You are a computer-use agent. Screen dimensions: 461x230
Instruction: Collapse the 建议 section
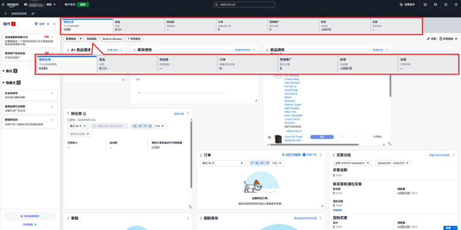4,71
